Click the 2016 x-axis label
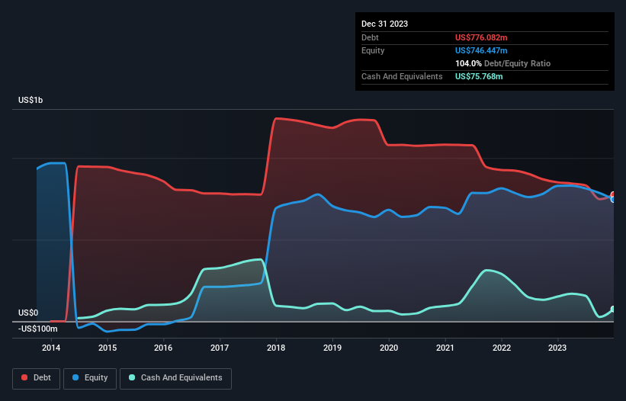The height and width of the screenshot is (401, 626). [x=163, y=348]
